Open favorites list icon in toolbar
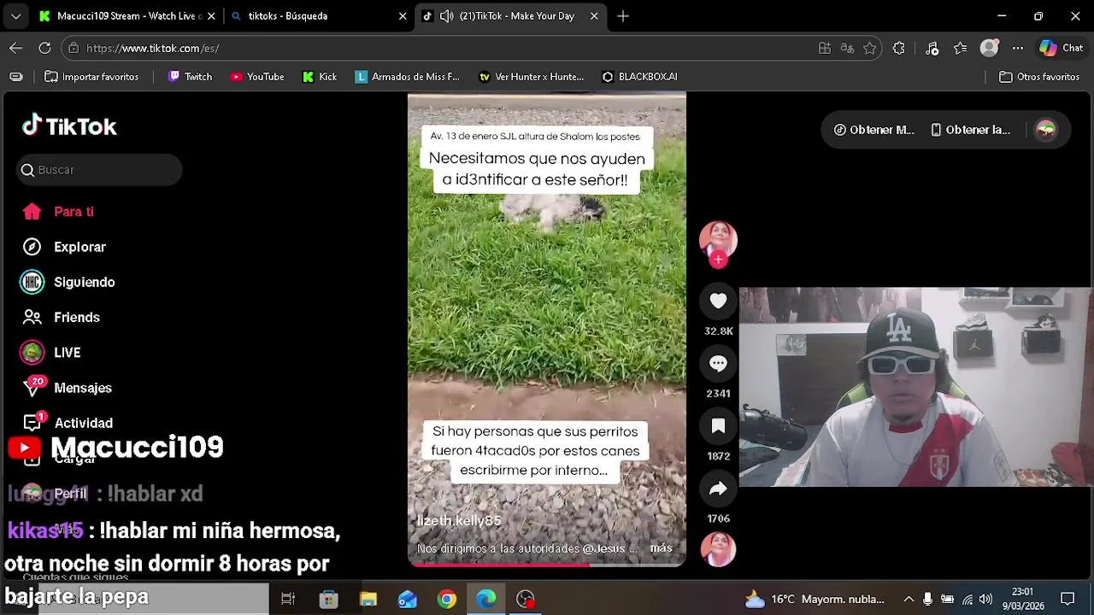This screenshot has height=615, width=1094. pos(960,48)
